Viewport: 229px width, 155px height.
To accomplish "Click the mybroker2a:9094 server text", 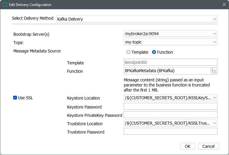I will [x=142, y=34].
